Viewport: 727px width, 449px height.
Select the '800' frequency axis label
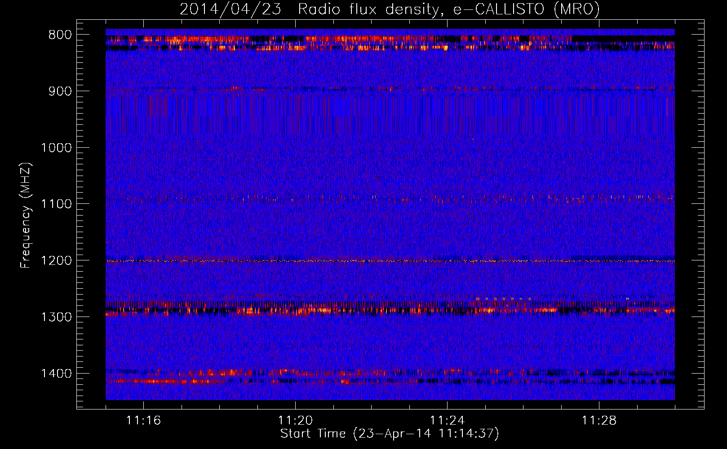(60, 35)
